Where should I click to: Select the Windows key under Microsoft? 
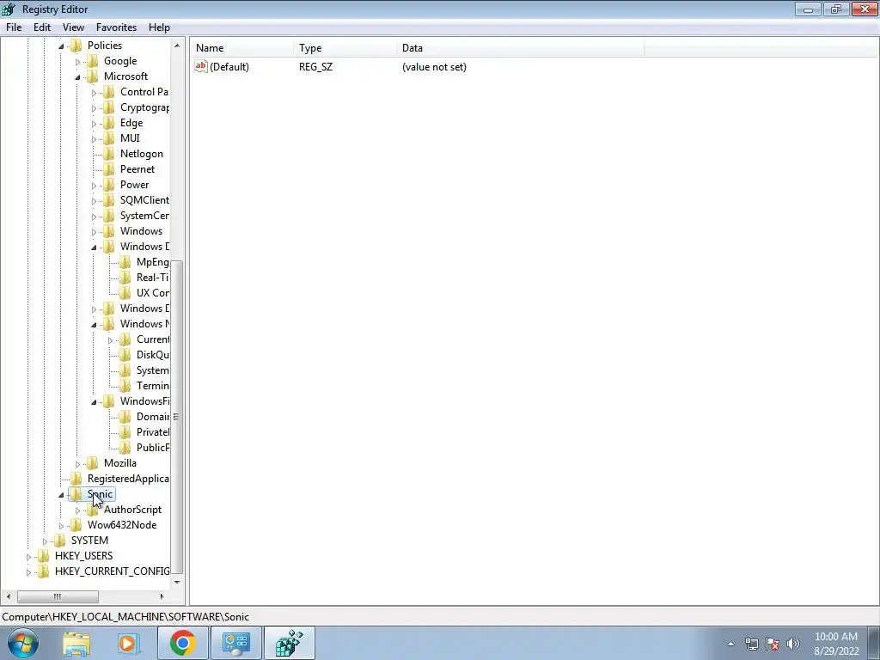tap(141, 231)
